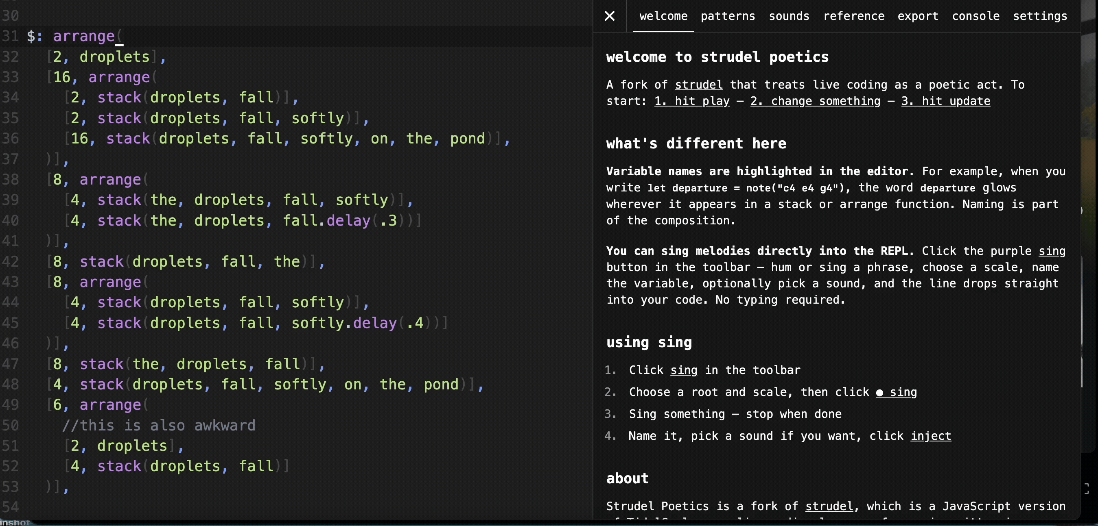Follow the strudel link in the intro paragraph
The width and height of the screenshot is (1098, 526).
tap(698, 84)
